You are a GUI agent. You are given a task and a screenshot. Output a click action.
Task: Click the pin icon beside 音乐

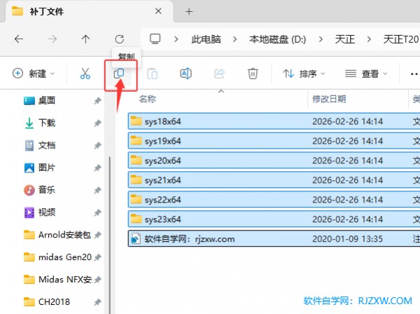(x=97, y=190)
